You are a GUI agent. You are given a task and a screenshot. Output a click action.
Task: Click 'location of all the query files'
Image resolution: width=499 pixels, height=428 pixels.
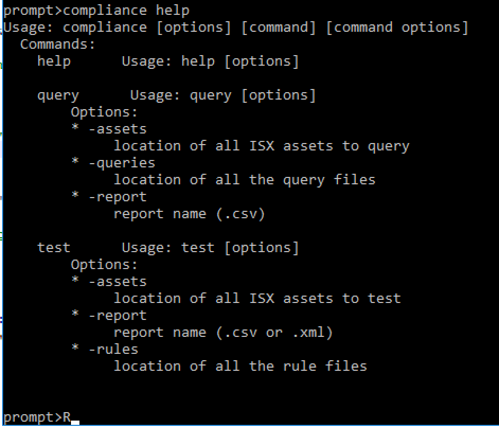244,180
